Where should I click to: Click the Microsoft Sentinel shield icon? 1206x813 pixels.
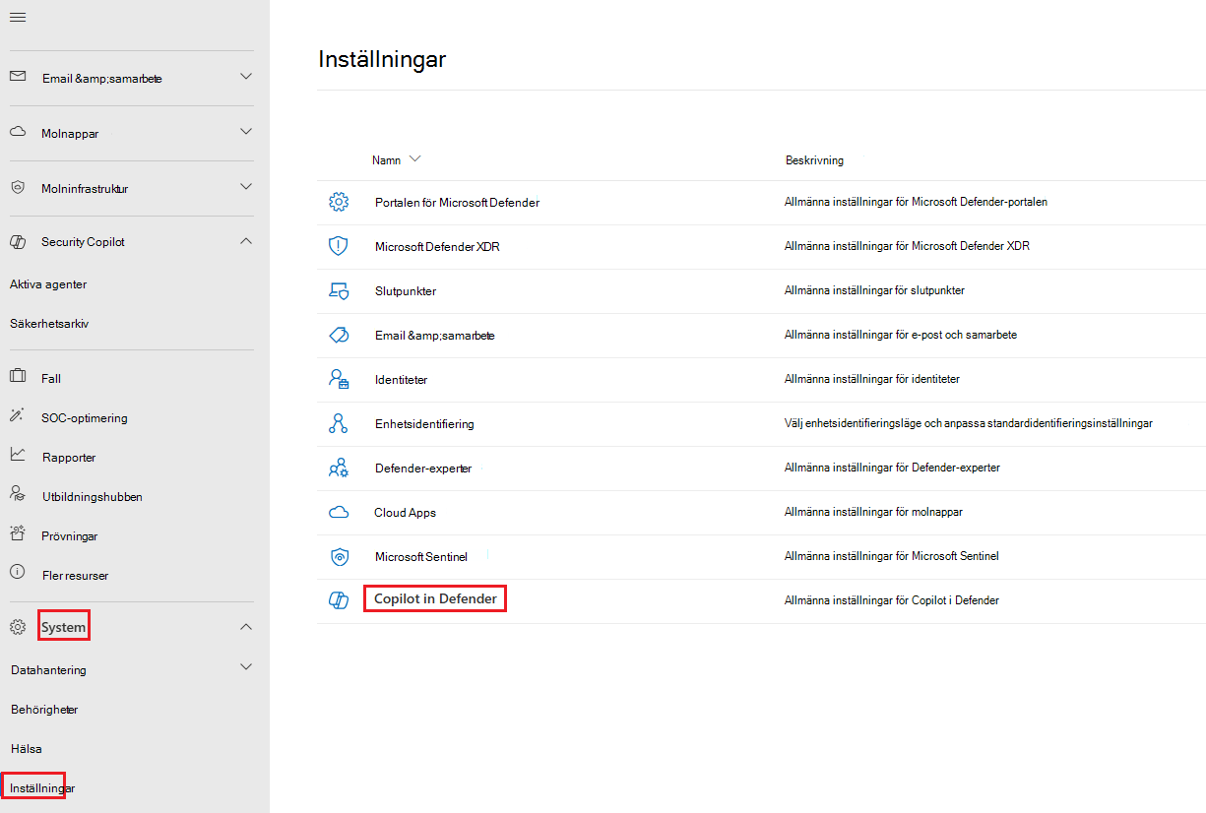(339, 556)
